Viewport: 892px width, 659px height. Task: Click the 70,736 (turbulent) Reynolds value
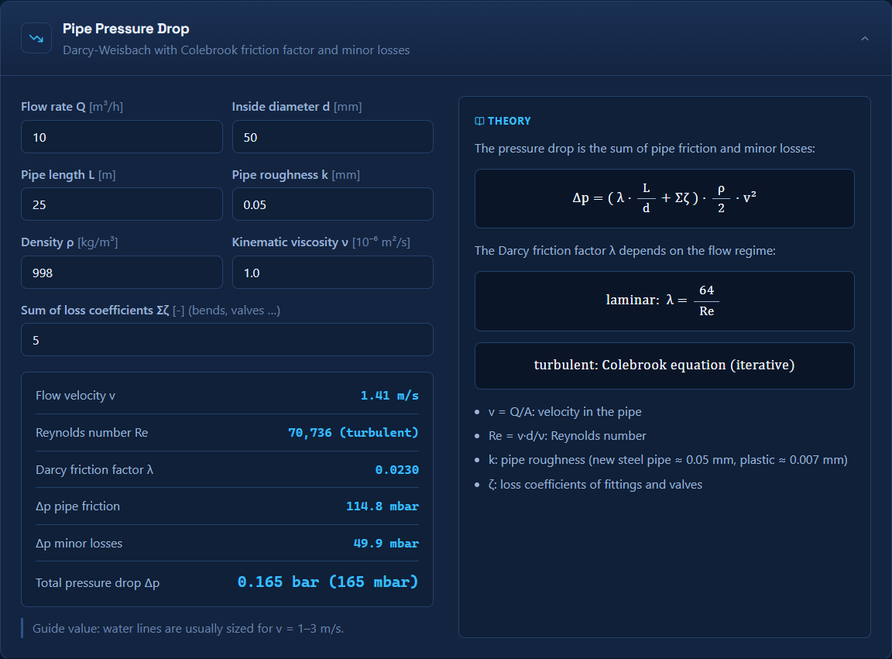pyautogui.click(x=353, y=433)
